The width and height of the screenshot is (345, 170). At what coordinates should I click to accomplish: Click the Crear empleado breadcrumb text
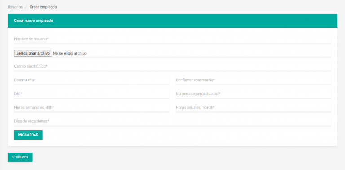pos(43,7)
